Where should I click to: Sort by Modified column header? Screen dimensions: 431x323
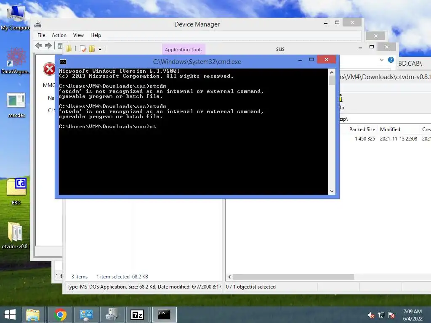[390, 130]
